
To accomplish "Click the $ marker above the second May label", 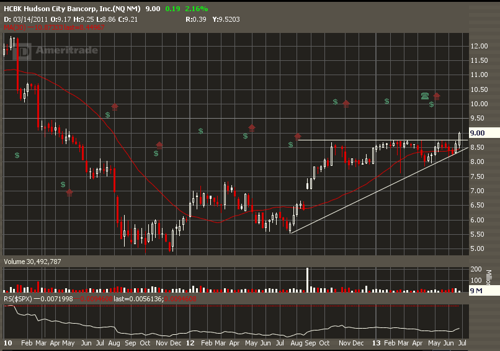I will click(x=246, y=137).
